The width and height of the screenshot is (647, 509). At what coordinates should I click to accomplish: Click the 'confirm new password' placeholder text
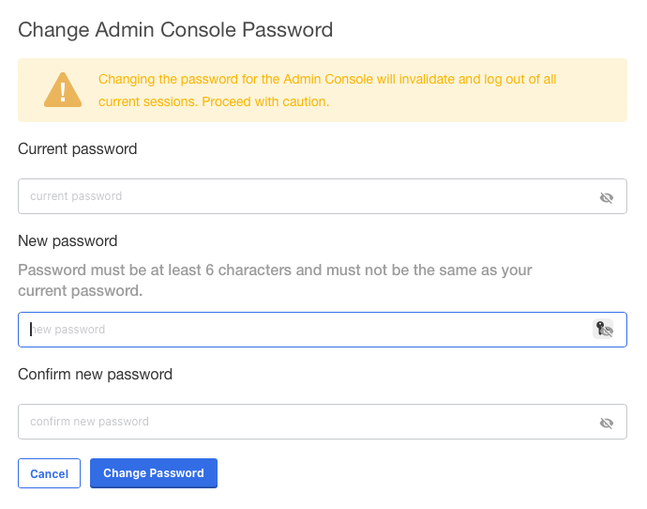(x=89, y=422)
